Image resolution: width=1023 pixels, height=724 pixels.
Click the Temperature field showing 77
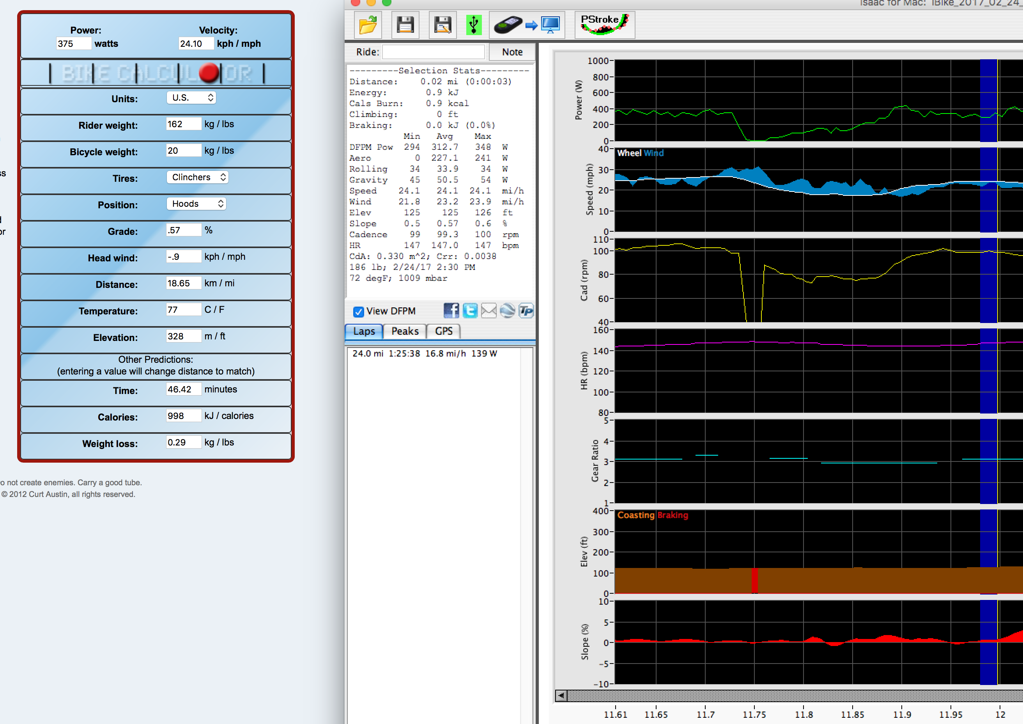pyautogui.click(x=184, y=310)
